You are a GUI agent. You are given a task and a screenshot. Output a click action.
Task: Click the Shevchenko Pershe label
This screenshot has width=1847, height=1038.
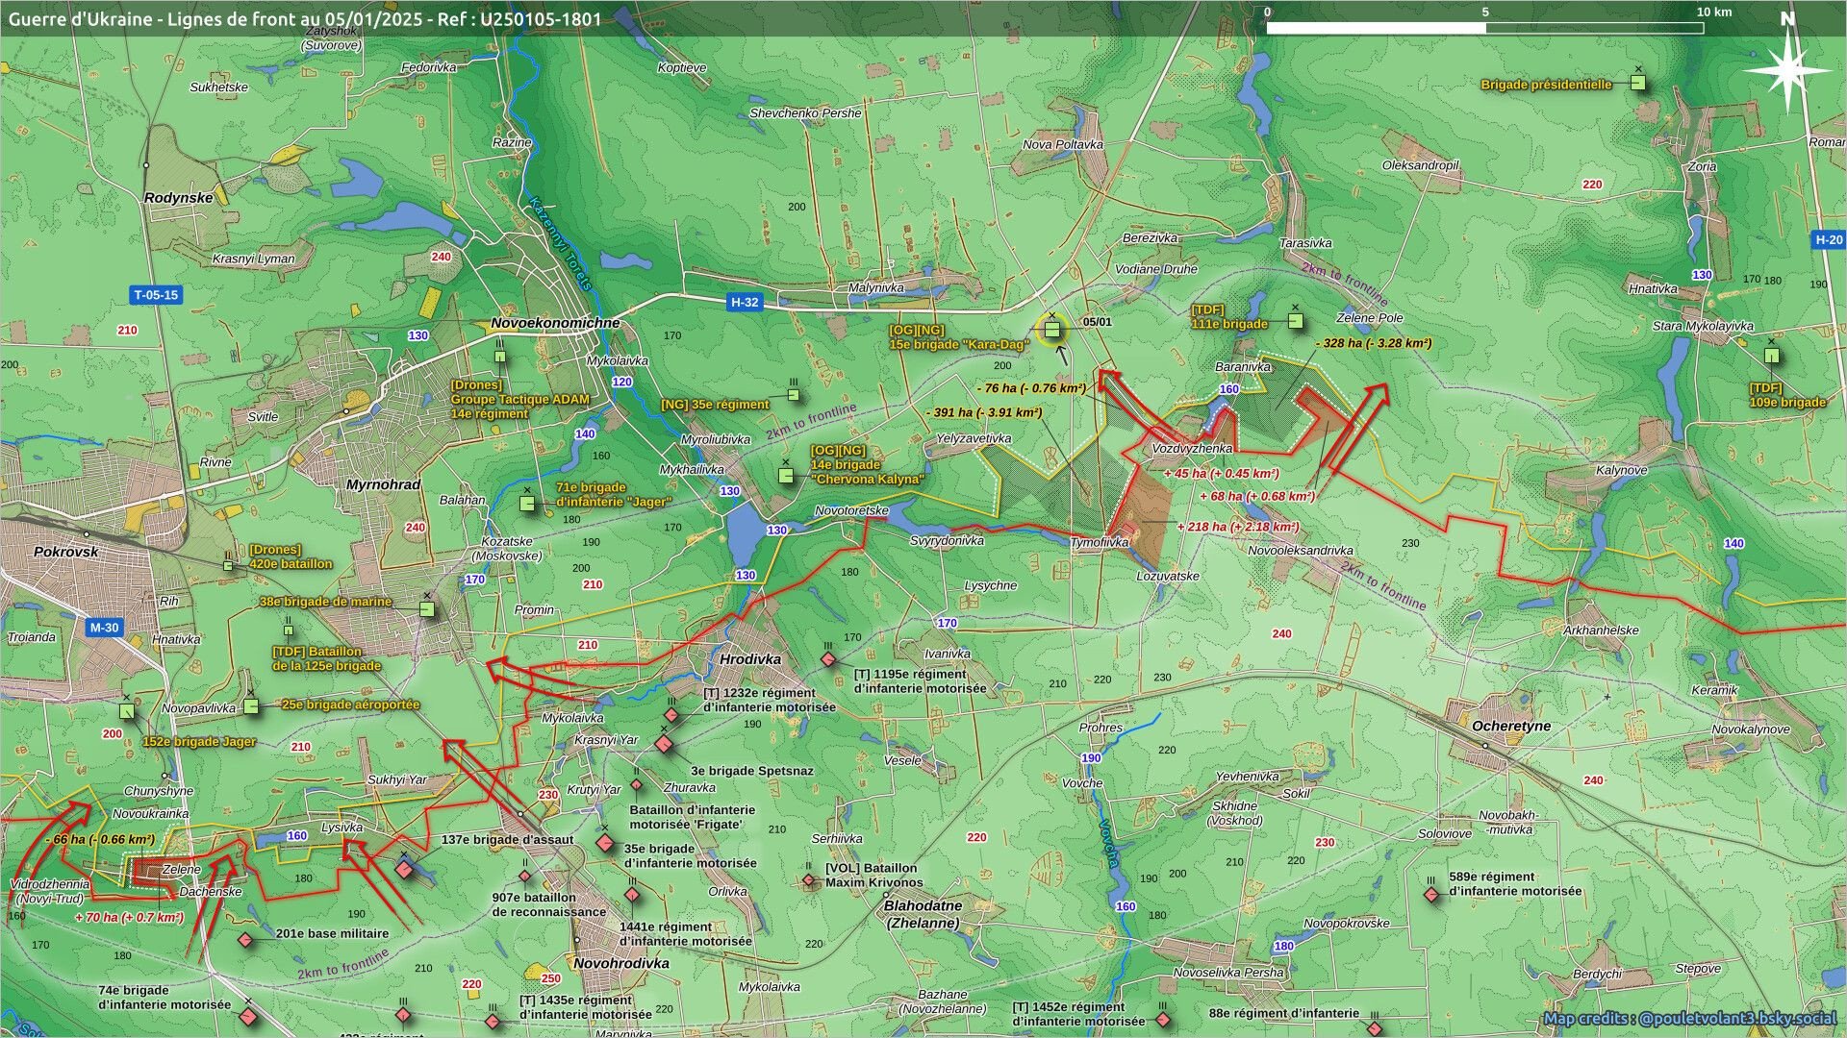805,113
